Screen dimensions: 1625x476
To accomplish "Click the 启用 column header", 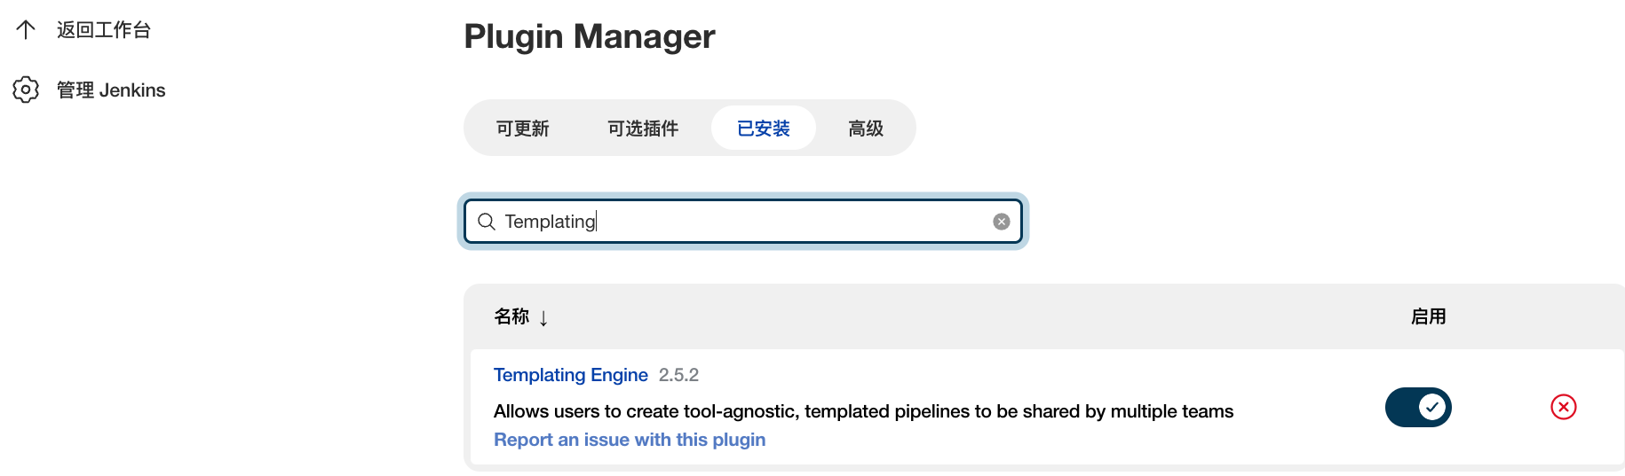I will (x=1429, y=316).
